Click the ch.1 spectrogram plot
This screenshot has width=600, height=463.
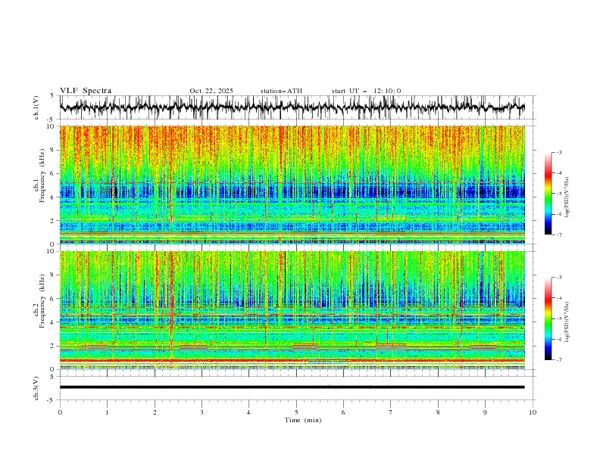292,185
